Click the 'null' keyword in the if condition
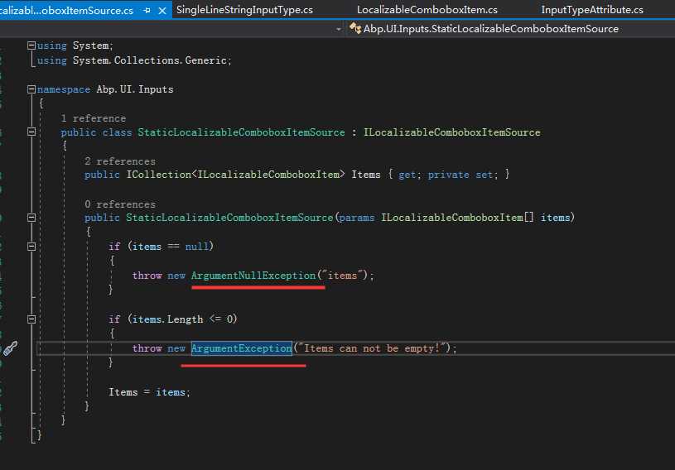The image size is (675, 470). (x=197, y=247)
